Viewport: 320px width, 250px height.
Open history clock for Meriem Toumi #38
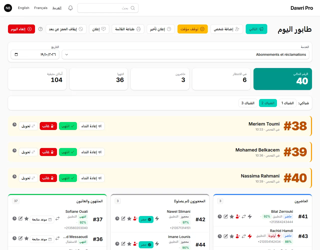tap(14, 124)
